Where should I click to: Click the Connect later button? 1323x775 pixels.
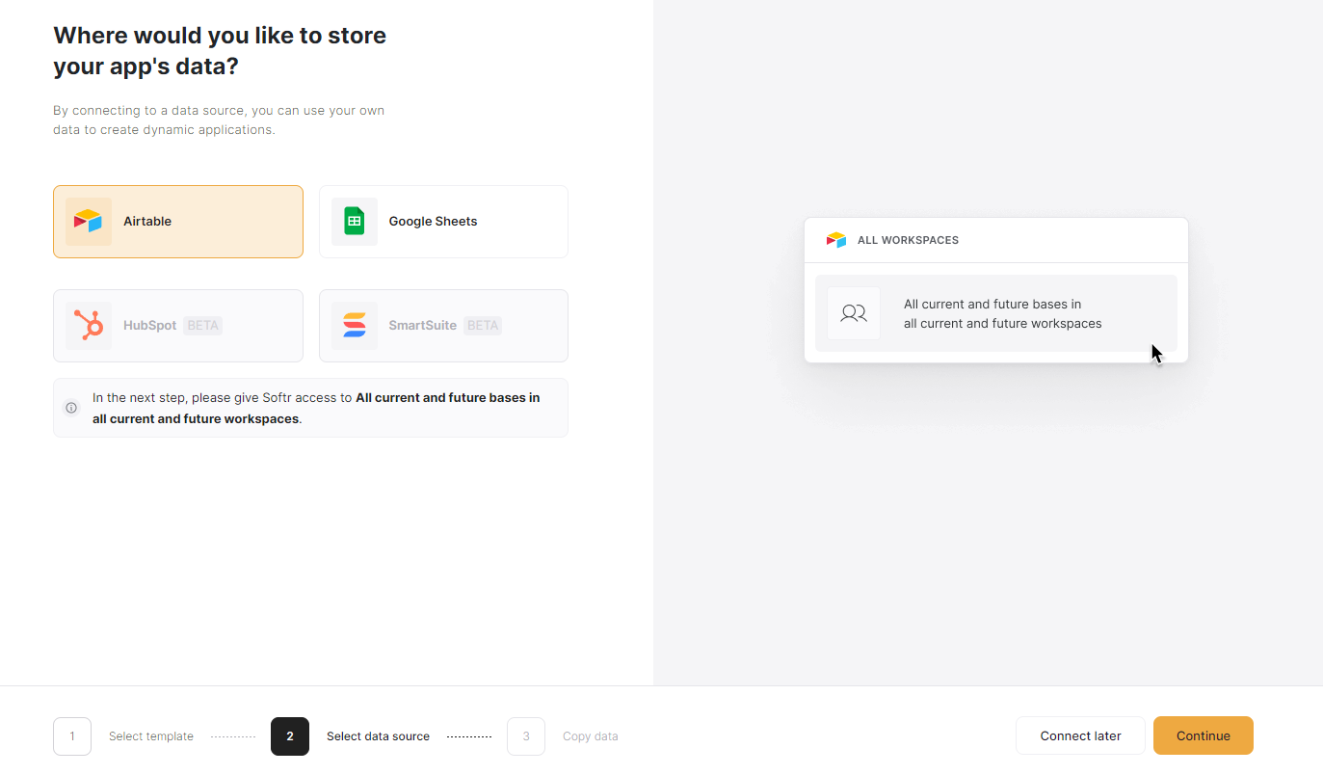(1080, 735)
